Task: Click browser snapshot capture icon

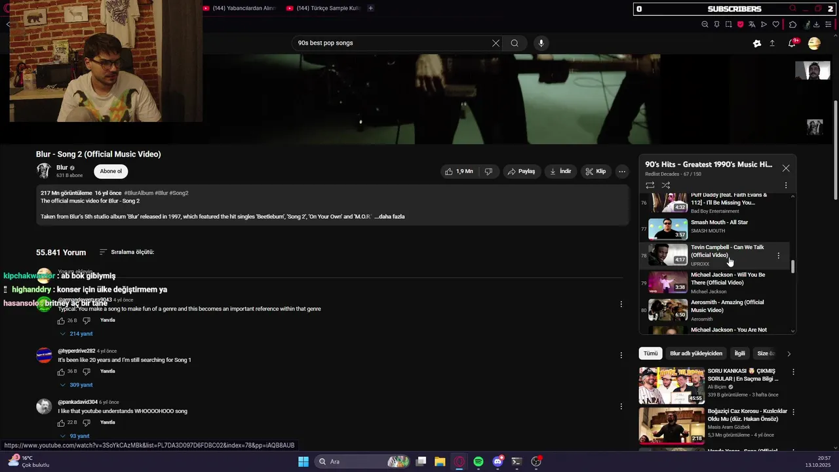Action: 728,24
